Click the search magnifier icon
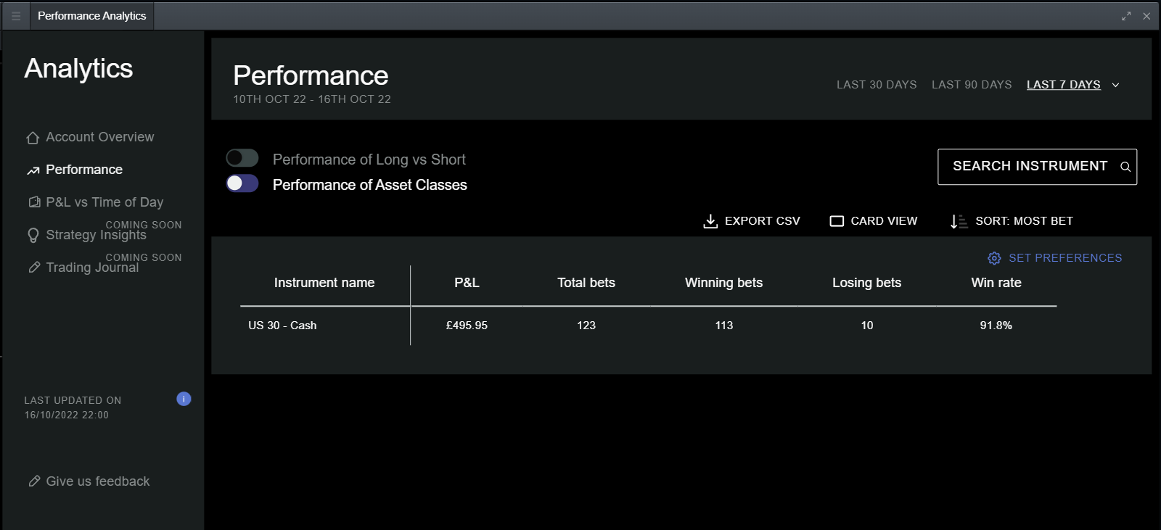The image size is (1161, 530). 1125,167
